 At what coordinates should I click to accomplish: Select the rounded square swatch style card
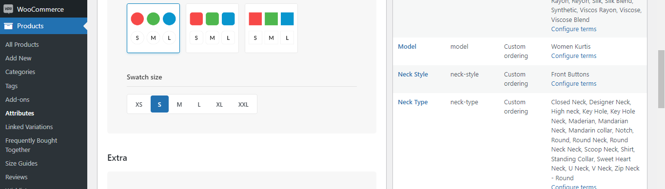tap(212, 28)
